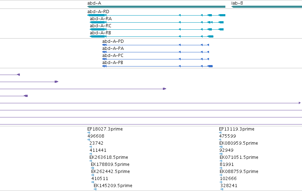Click the arrow glyph under EK080959.5prime
Image resolution: width=302 pixels, height=191 pixels.
tap(221, 147)
